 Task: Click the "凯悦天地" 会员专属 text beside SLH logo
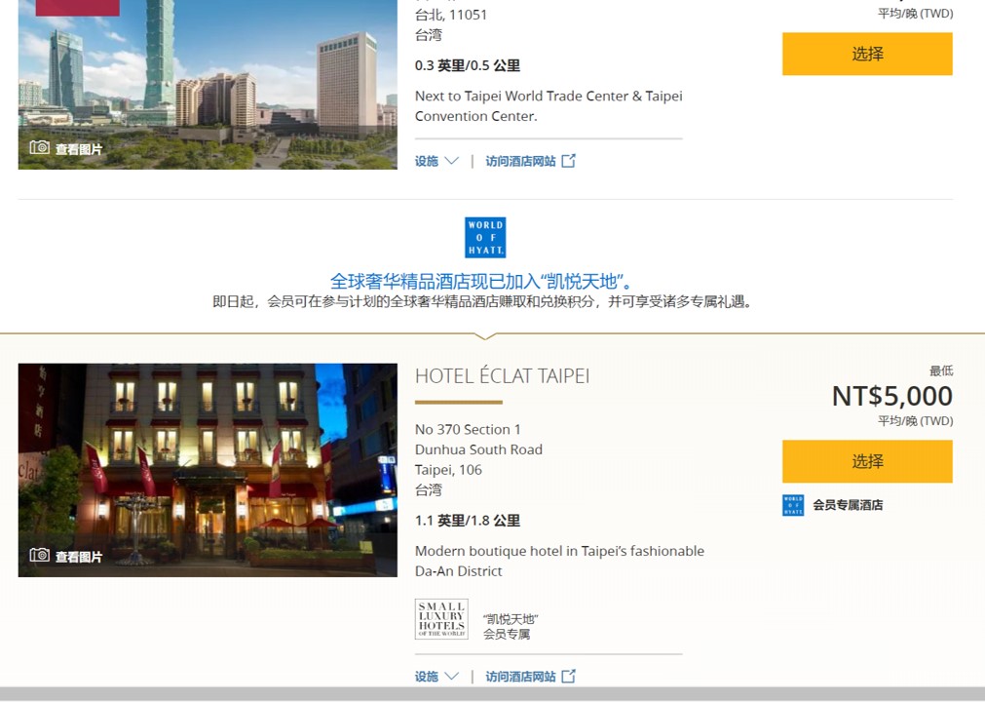(511, 626)
